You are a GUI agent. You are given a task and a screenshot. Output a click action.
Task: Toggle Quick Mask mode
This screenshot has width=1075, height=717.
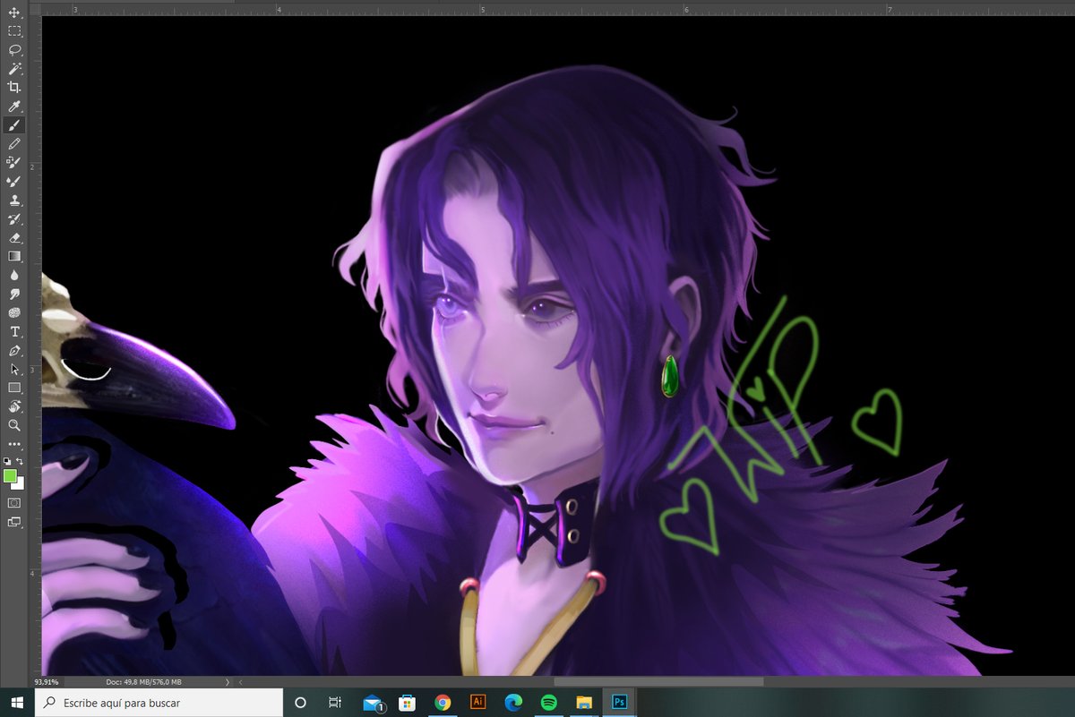point(14,503)
